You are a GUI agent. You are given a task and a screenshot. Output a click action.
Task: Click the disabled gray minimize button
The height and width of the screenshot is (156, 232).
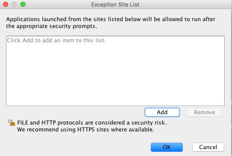tap(14, 4)
